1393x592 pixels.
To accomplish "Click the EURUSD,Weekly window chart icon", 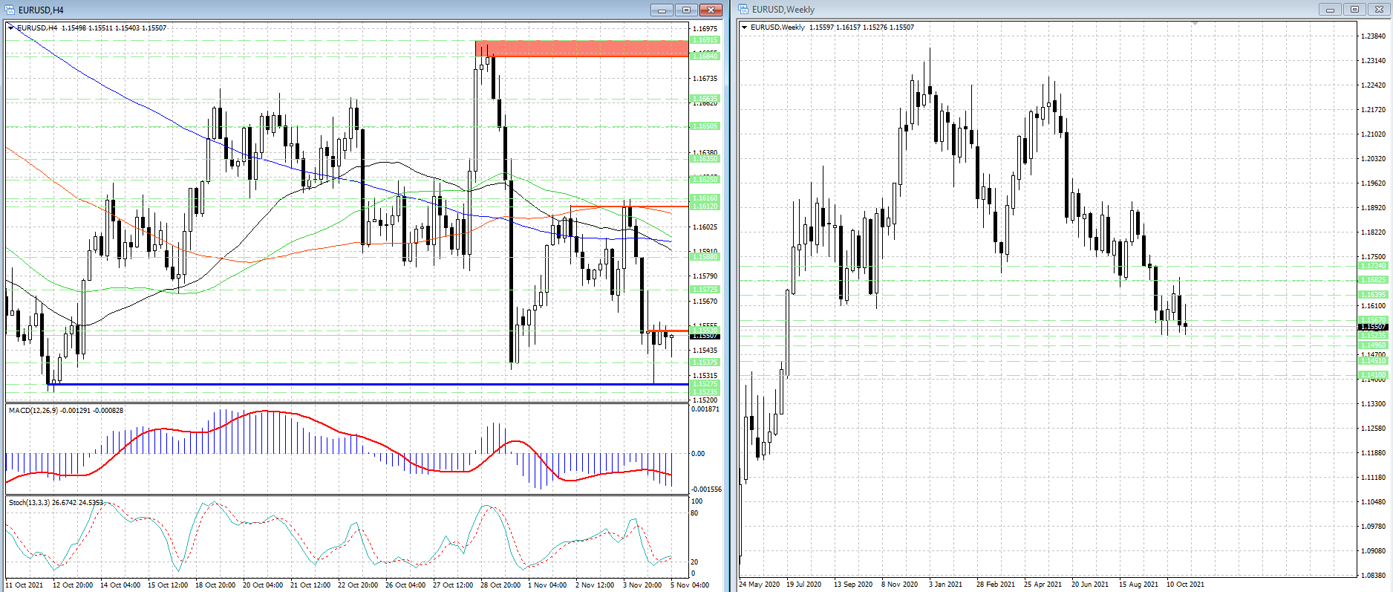I will coord(743,10).
